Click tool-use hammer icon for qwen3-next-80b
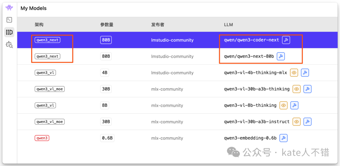The image size is (340, 166). tap(281, 56)
